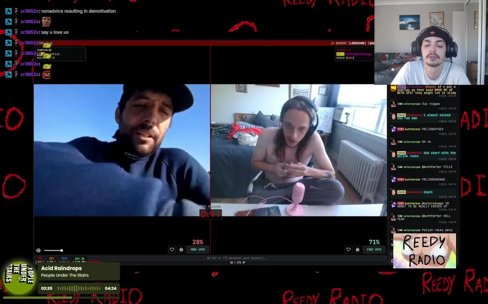Screen dimensions: 488x304
Task: Open the [LDRBOARD] tab
Action: tap(357, 43)
